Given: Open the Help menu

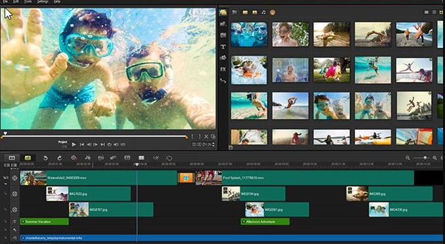Looking at the screenshot, I should [x=56, y=1].
